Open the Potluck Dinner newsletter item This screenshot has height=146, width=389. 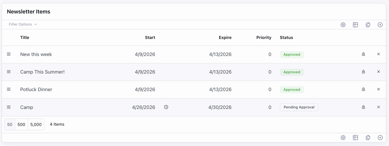pos(36,89)
